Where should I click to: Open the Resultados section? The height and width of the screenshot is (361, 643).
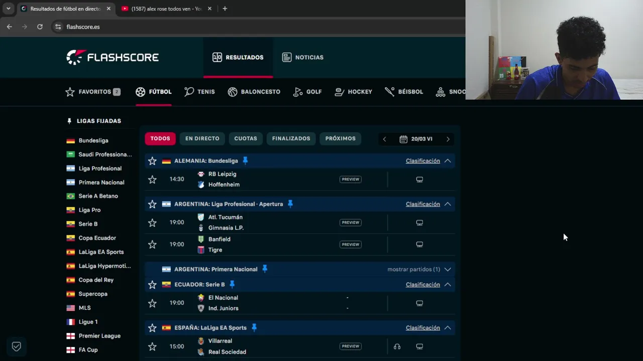click(x=238, y=57)
